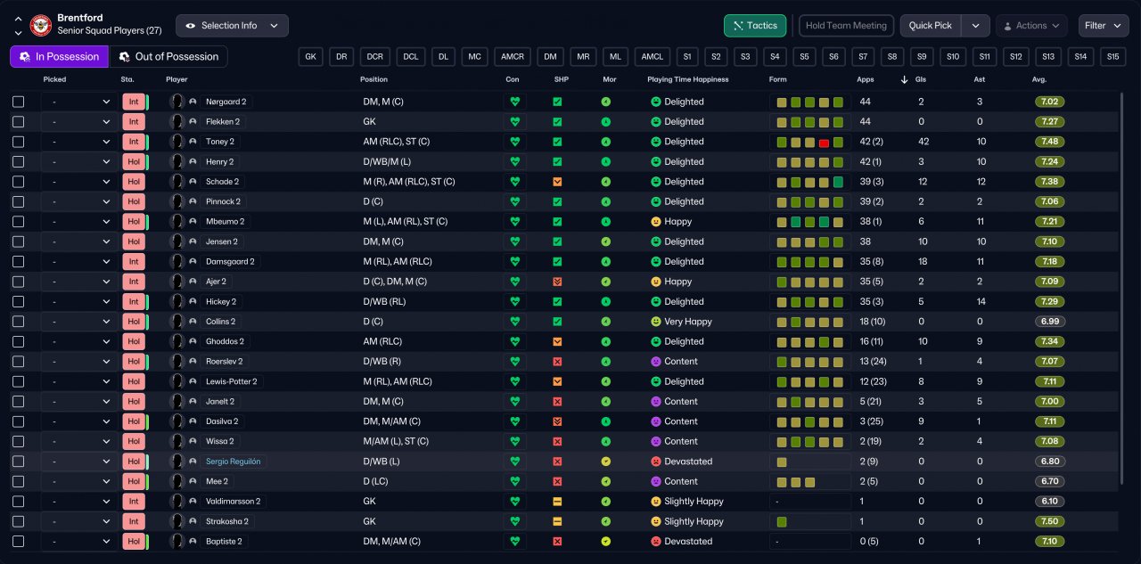Image resolution: width=1141 pixels, height=564 pixels.
Task: Select the checkbox beside Henry
Action: [19, 162]
